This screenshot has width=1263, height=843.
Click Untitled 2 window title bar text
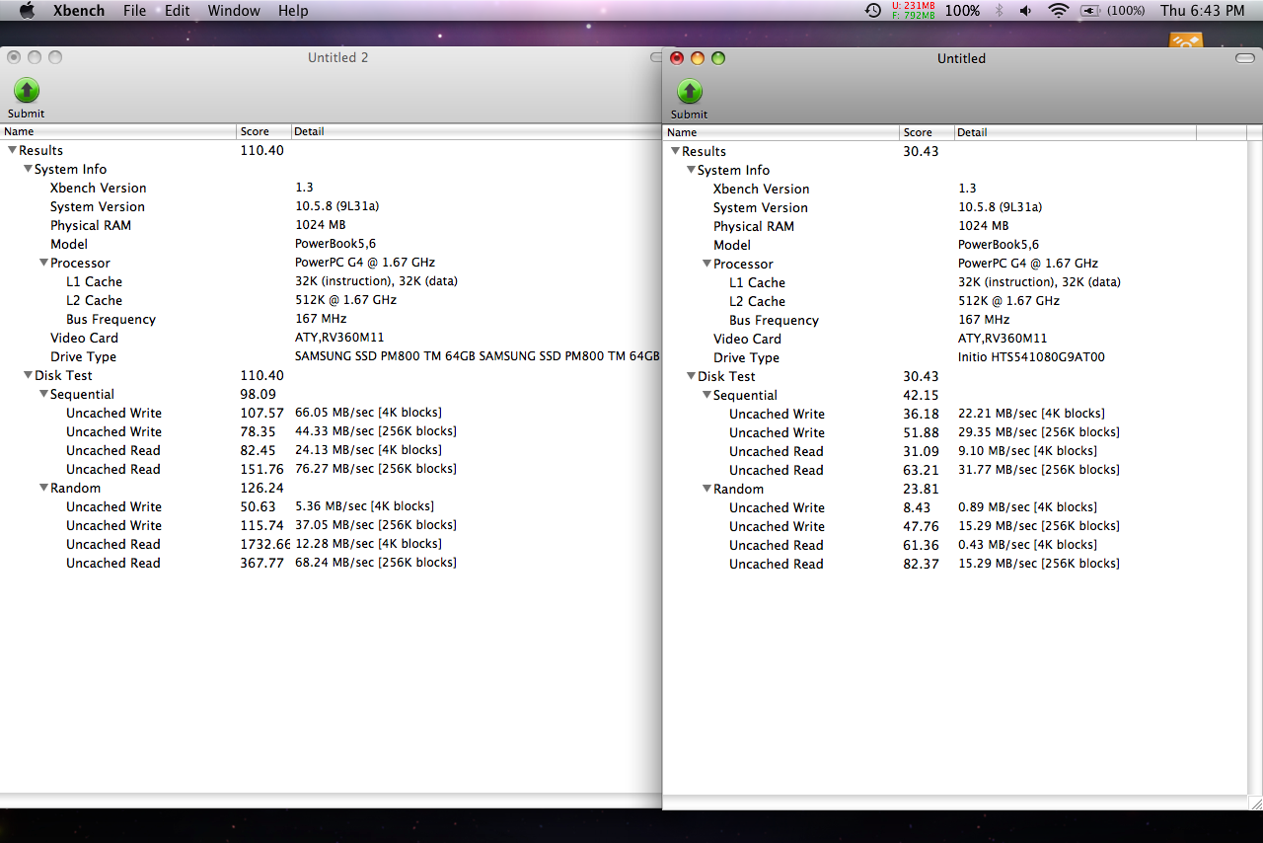pyautogui.click(x=337, y=57)
